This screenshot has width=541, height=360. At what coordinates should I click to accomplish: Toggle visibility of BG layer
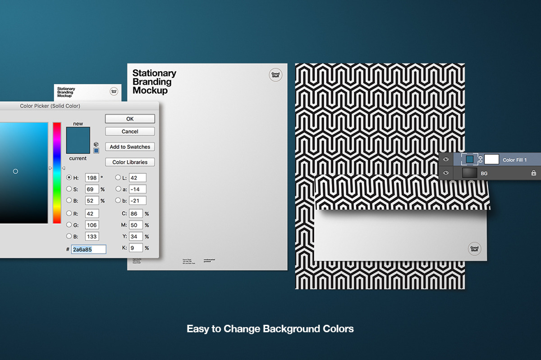[x=446, y=173]
